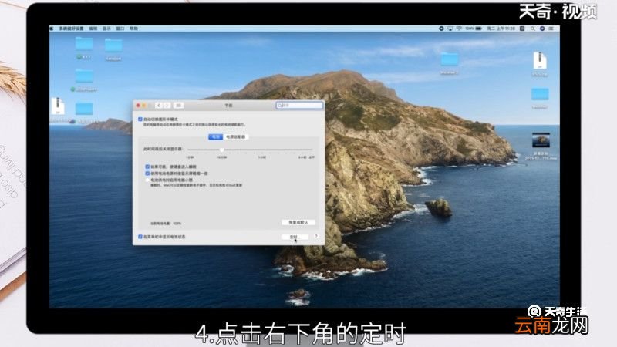Click the 恢复成默认 button
The image size is (617, 347).
[298, 222]
